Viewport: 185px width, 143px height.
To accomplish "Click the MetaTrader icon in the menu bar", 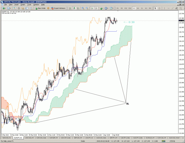I will point(2,5).
